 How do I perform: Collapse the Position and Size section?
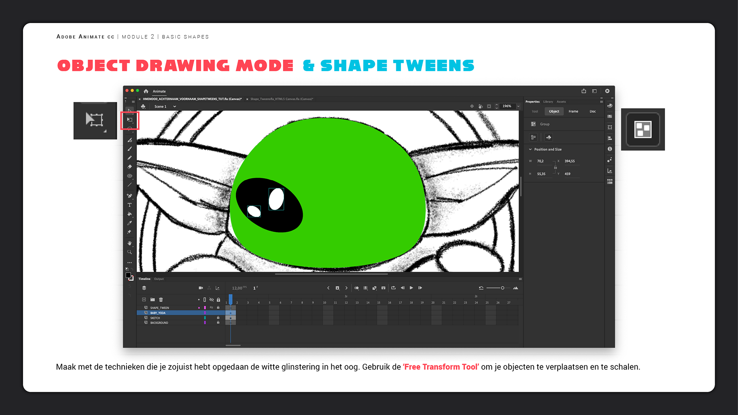(x=530, y=149)
